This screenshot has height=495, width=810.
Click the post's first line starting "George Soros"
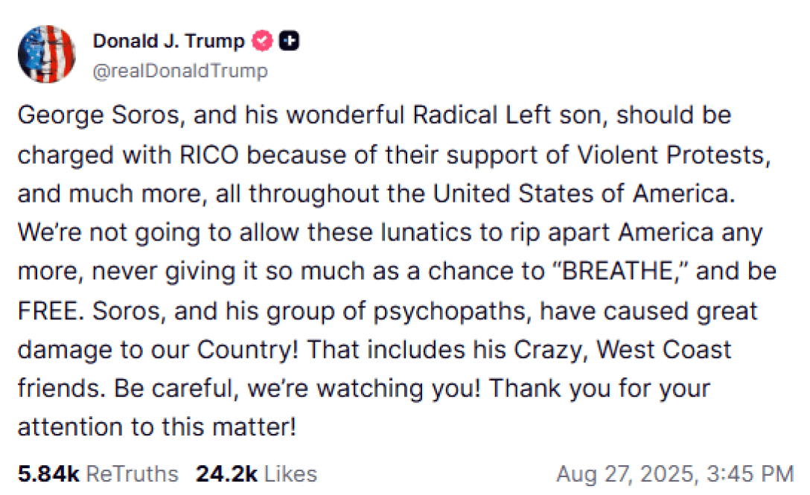coord(374,115)
